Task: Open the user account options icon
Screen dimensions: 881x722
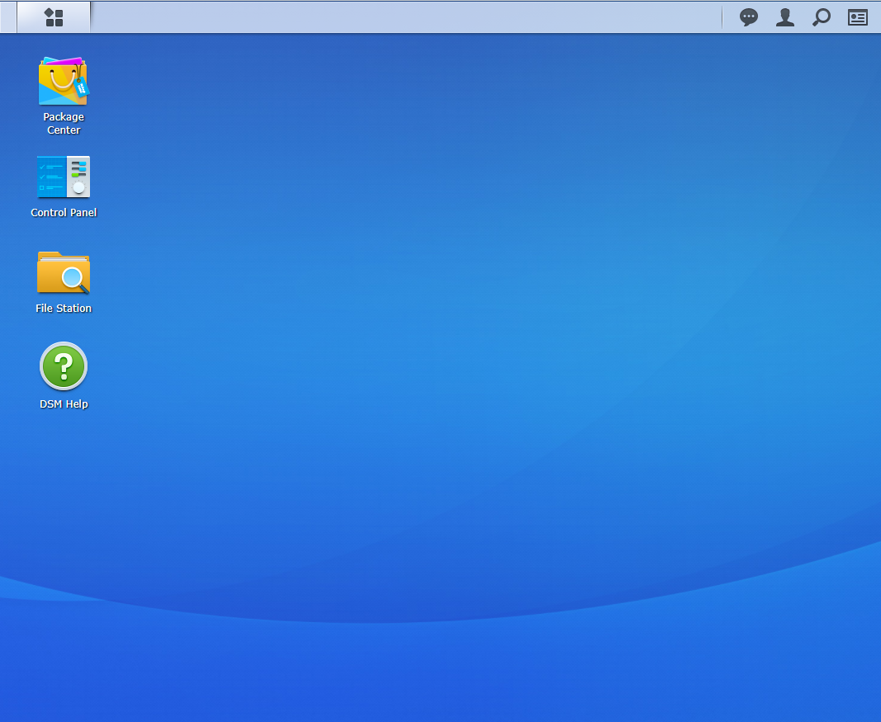Action: (785, 17)
